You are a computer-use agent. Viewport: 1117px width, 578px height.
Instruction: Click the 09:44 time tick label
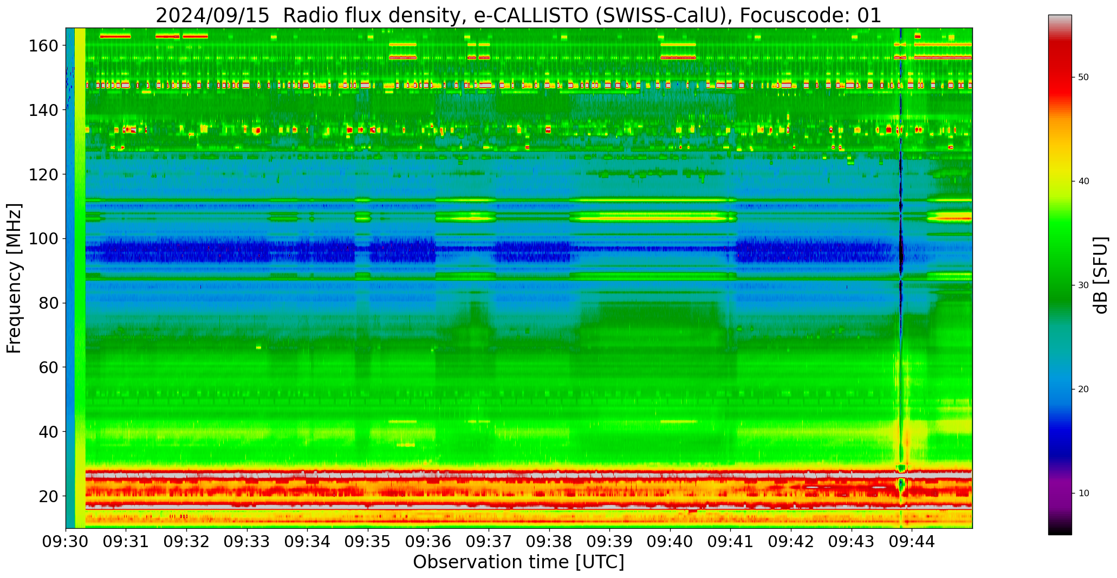(912, 541)
